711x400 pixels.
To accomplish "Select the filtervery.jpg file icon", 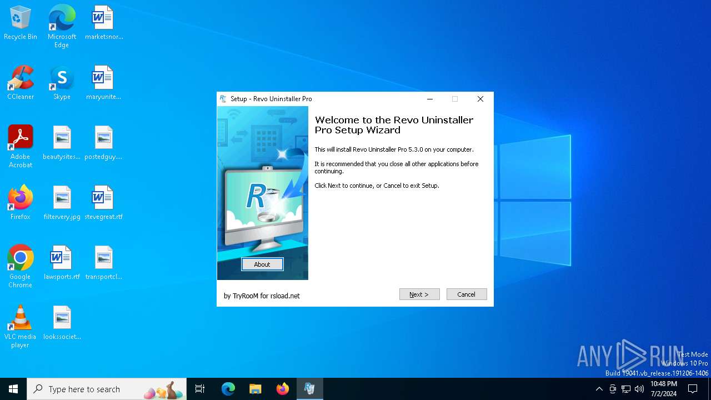I will pos(62,203).
